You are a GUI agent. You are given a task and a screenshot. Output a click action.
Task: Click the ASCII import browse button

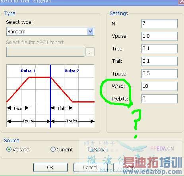point(90,52)
